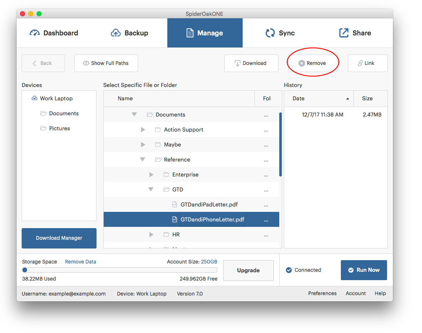This screenshot has width=422, height=333.
Task: Expand the Enterprise folder
Action: click(151, 175)
